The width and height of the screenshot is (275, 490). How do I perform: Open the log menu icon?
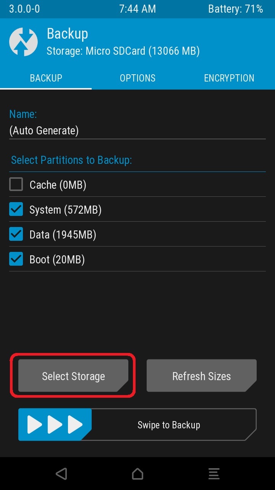pyautogui.click(x=214, y=474)
